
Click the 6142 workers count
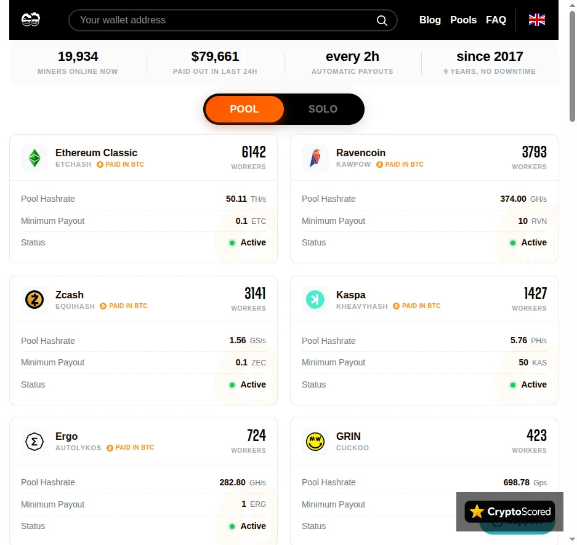pos(254,152)
